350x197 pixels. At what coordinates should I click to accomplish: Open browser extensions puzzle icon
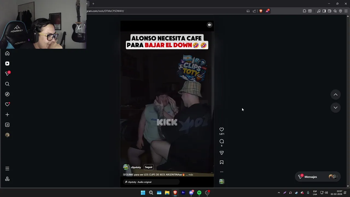pyautogui.click(x=304, y=11)
